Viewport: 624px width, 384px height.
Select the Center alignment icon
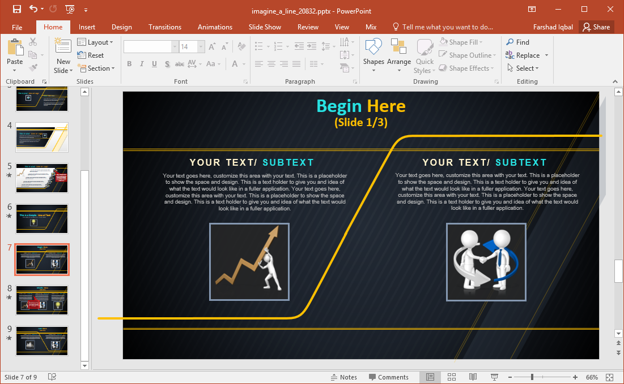(271, 64)
